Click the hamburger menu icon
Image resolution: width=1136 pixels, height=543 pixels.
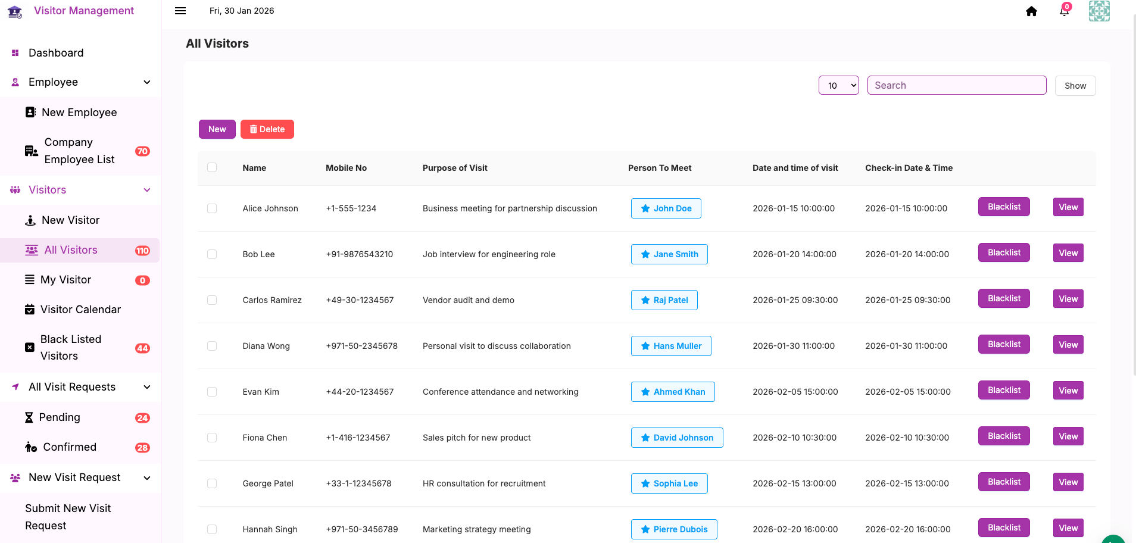(180, 11)
